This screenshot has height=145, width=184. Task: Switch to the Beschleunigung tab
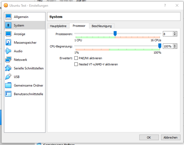click(102, 26)
